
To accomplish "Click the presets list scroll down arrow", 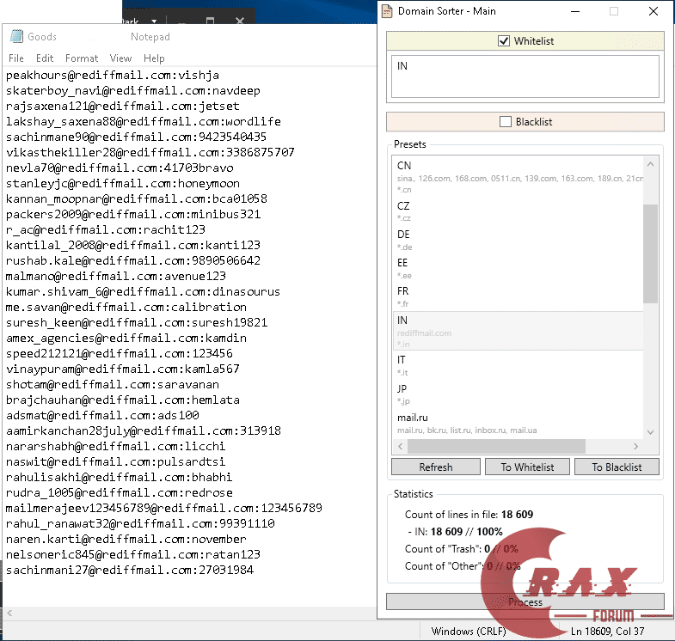I will [x=650, y=432].
